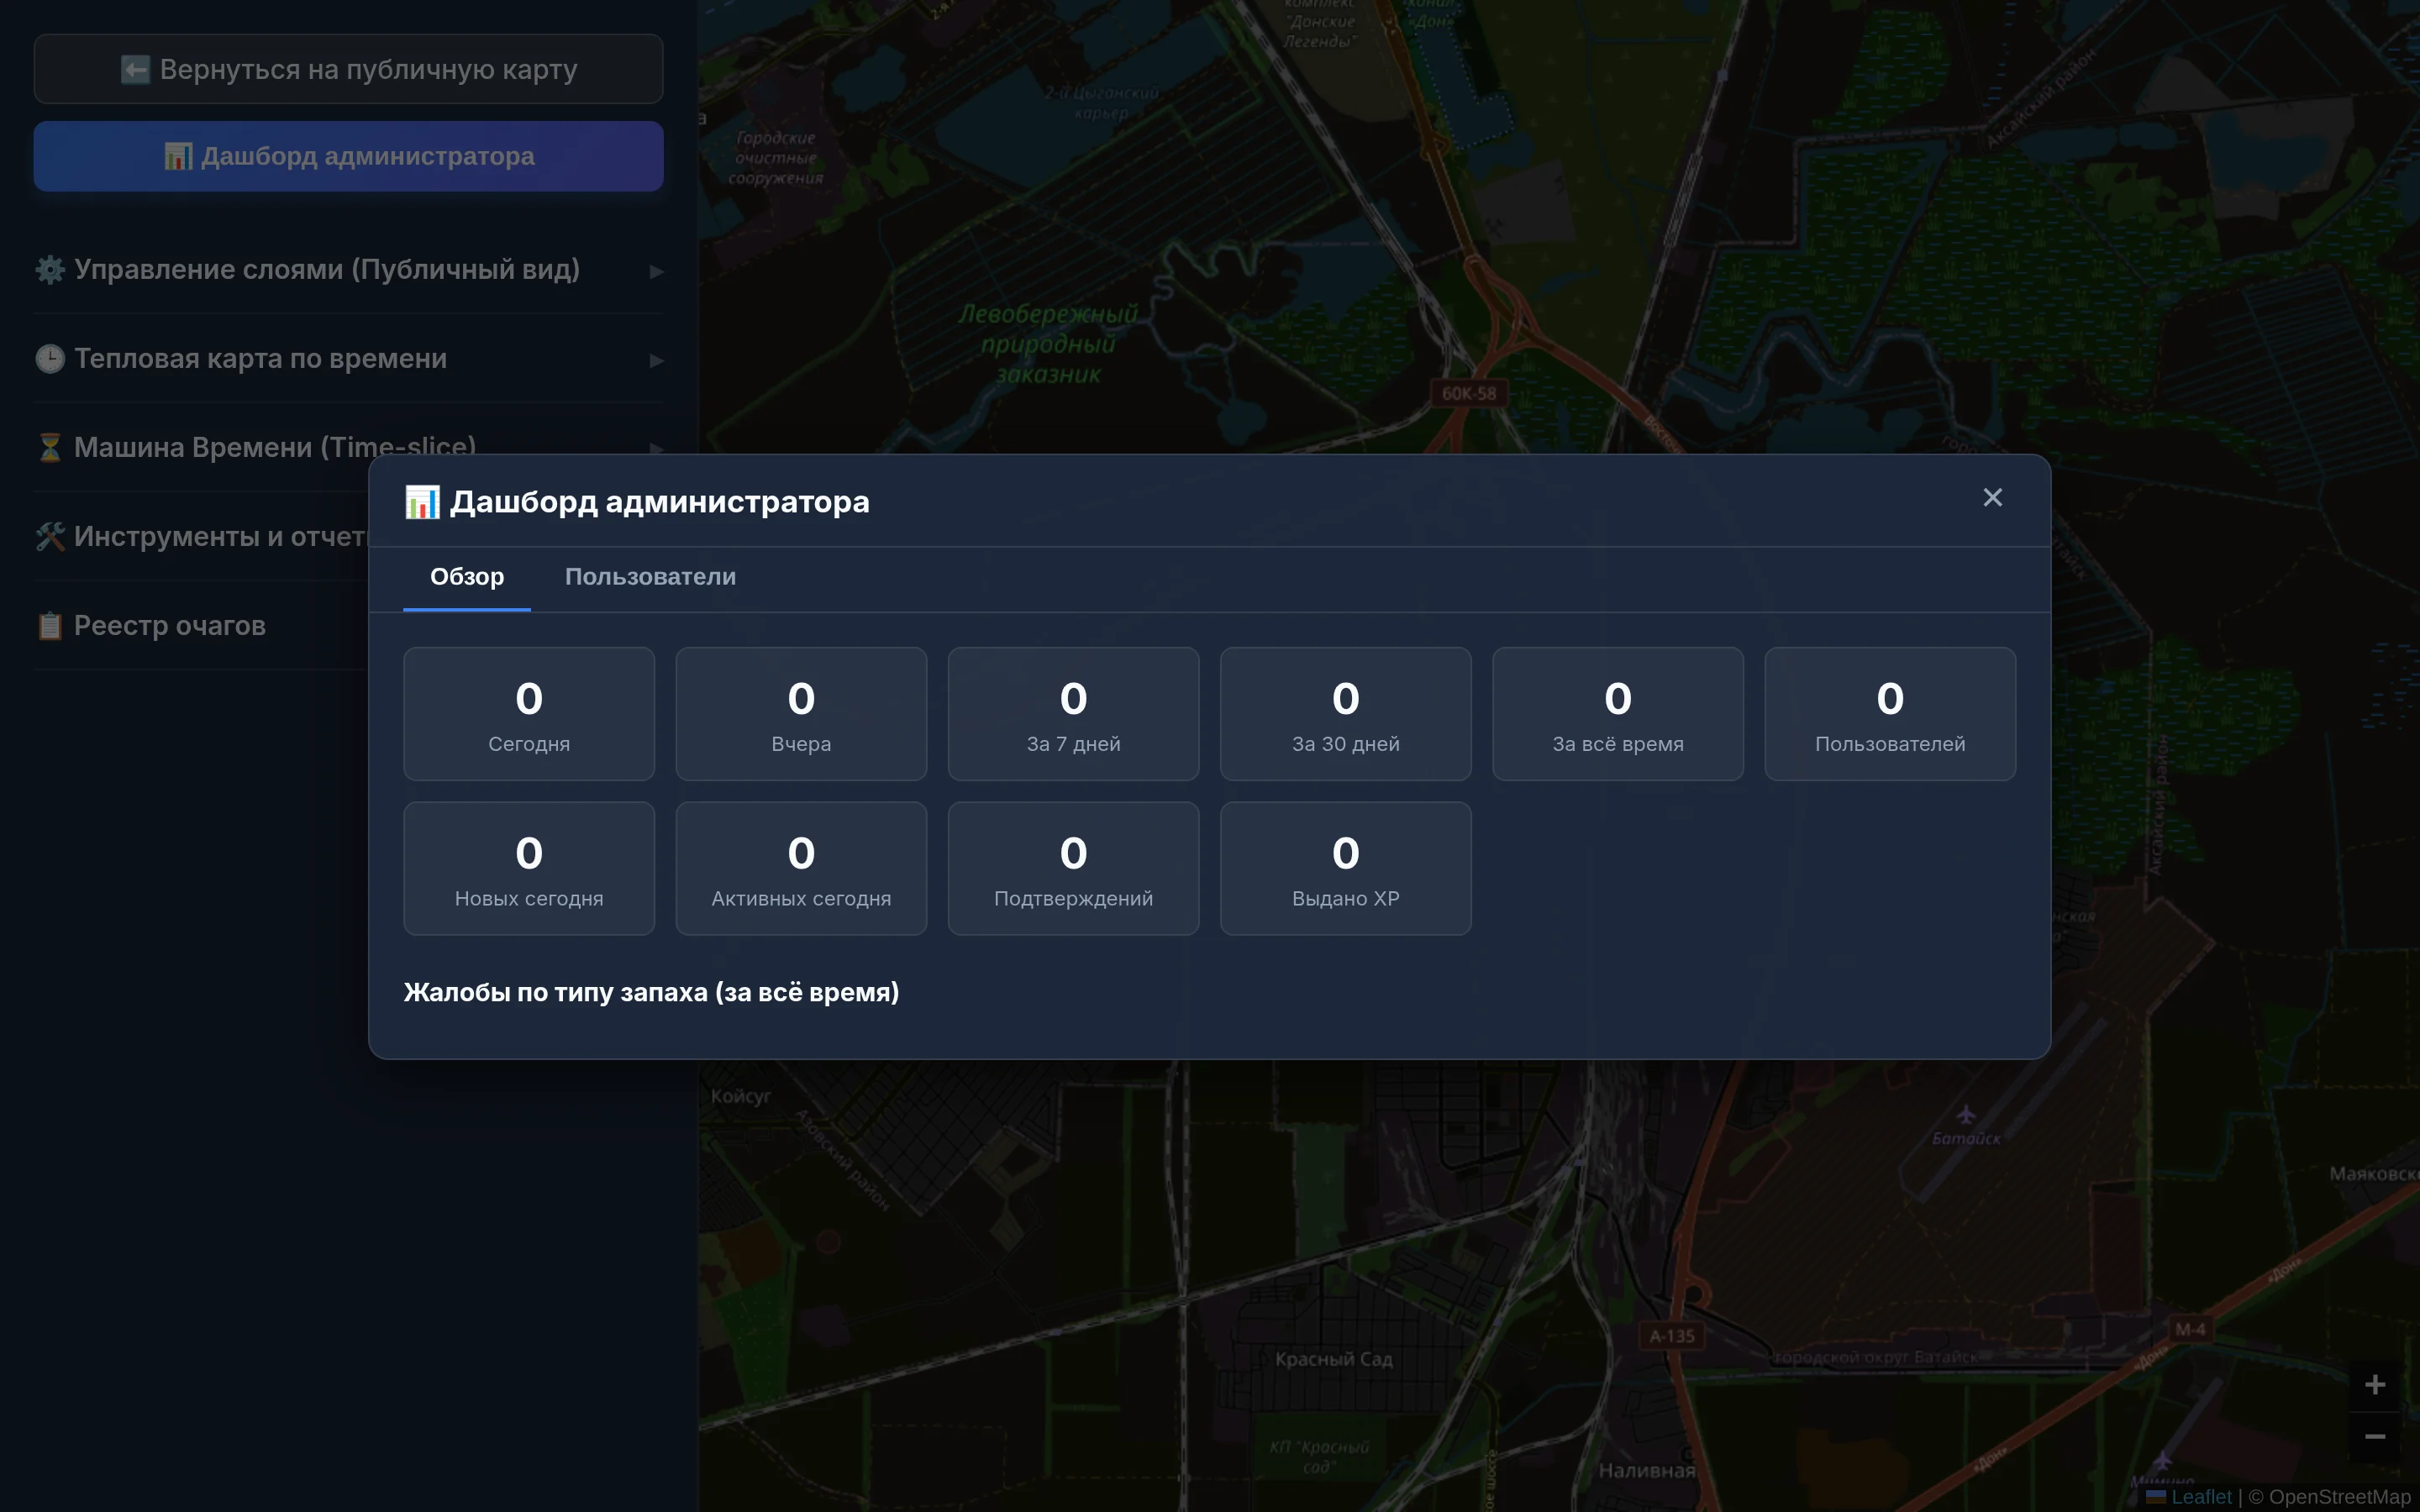Click Вернуться на публичную карту button

point(348,69)
